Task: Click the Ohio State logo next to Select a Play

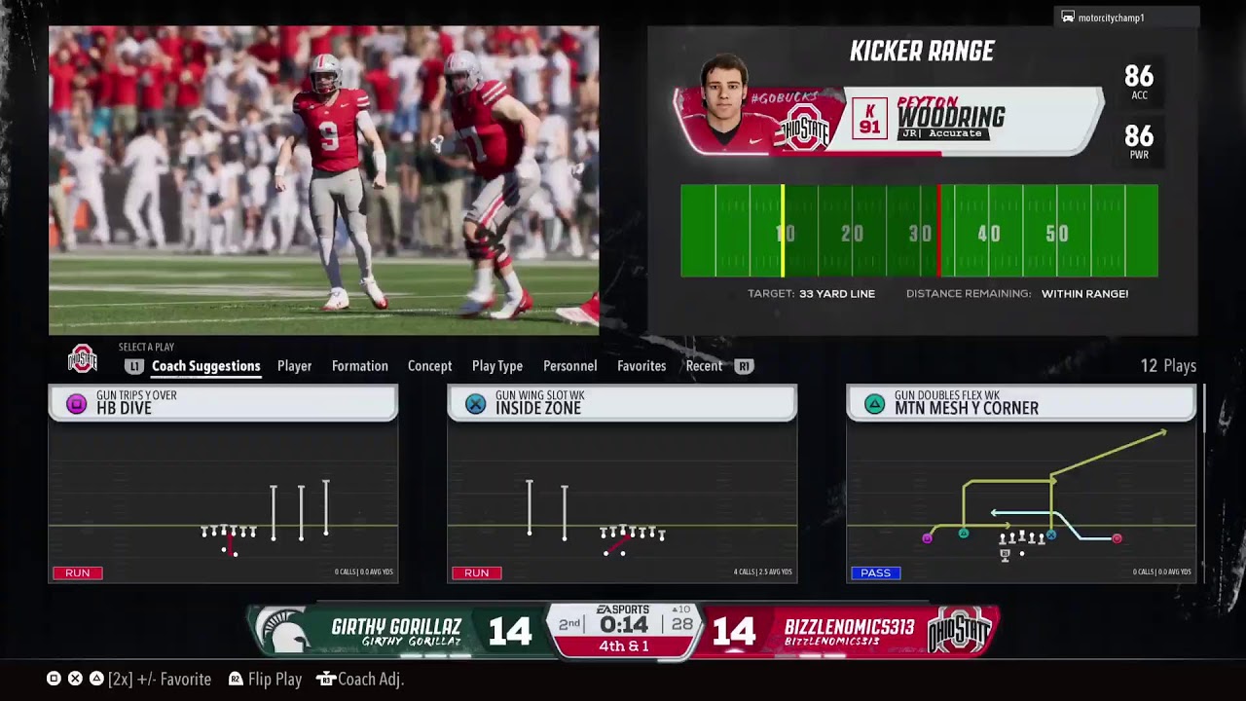Action: (x=83, y=358)
